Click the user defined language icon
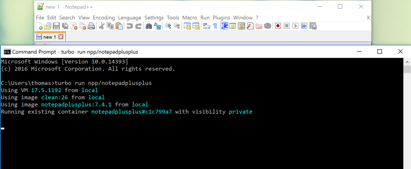Image resolution: width=411 pixels, height=169 pixels. (x=233, y=26)
